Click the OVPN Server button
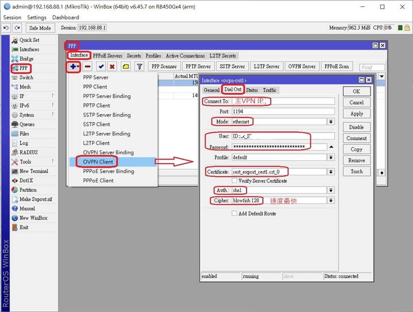The image size is (413, 312). click(302, 67)
